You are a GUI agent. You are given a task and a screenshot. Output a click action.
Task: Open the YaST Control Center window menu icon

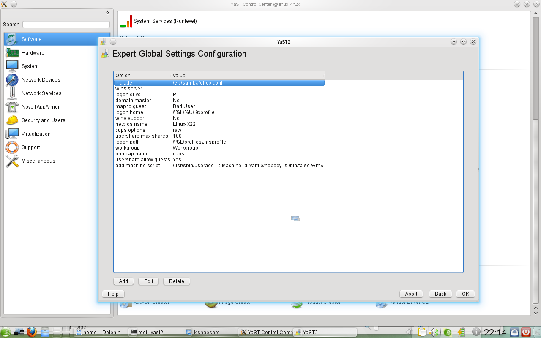[4, 4]
